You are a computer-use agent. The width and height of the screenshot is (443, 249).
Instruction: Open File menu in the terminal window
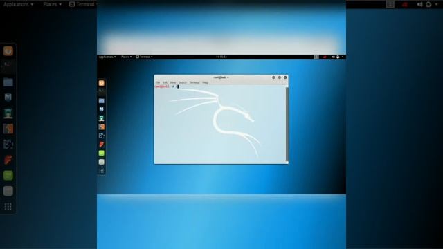point(158,82)
